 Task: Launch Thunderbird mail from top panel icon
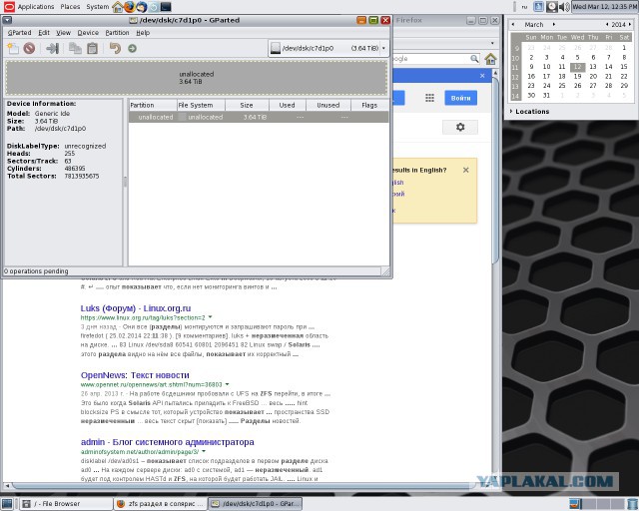click(x=142, y=7)
